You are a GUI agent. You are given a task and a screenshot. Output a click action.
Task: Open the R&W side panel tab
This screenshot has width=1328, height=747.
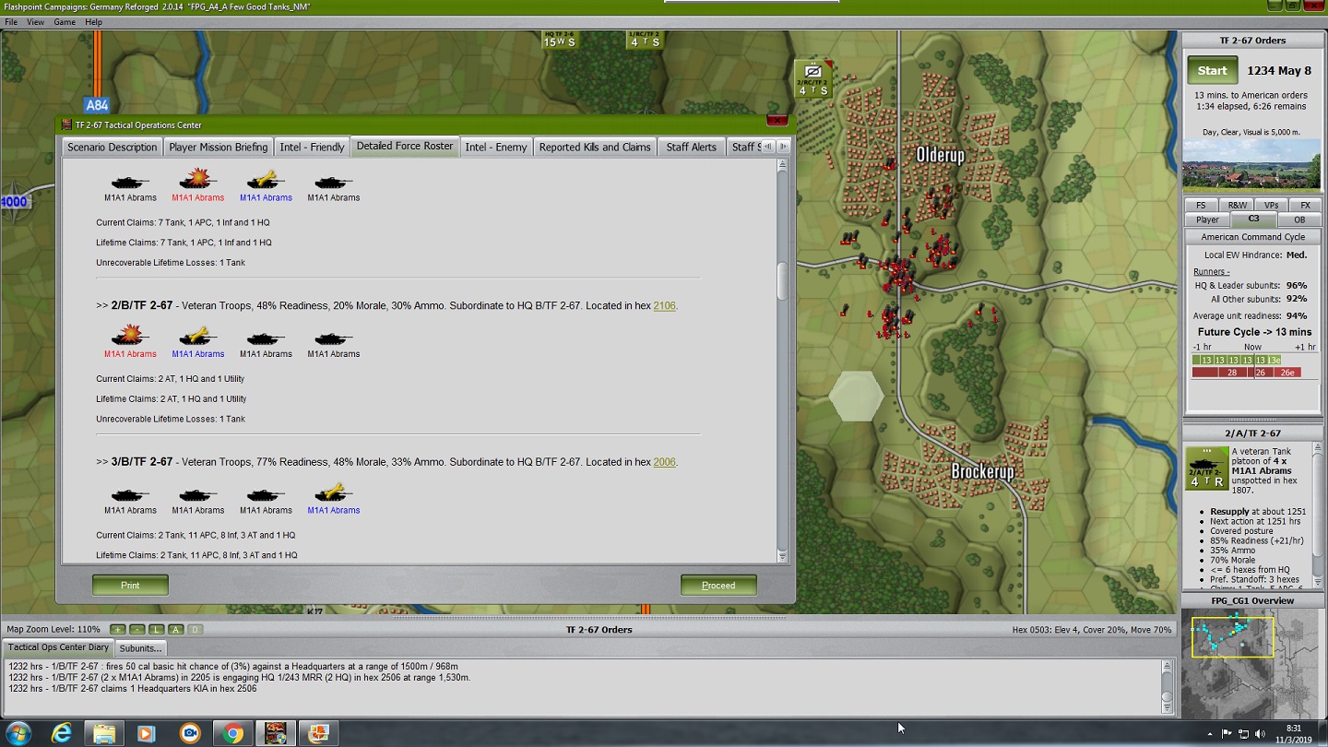(x=1237, y=205)
